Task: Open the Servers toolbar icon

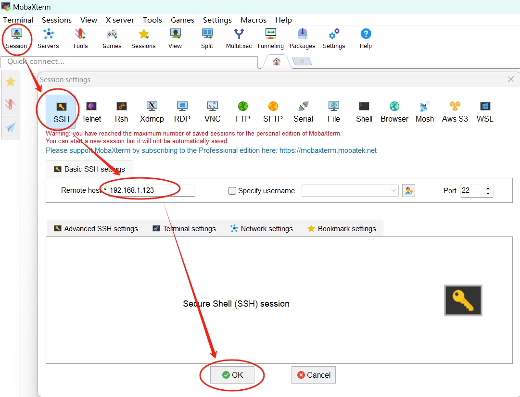Action: (x=48, y=39)
